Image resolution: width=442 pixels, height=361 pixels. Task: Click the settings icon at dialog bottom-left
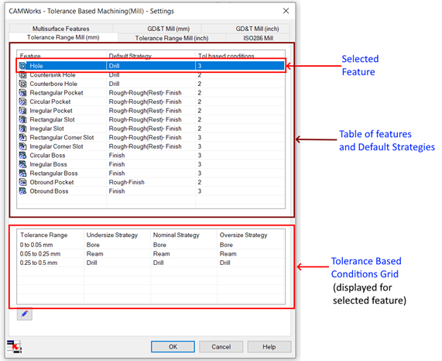[x=15, y=346]
